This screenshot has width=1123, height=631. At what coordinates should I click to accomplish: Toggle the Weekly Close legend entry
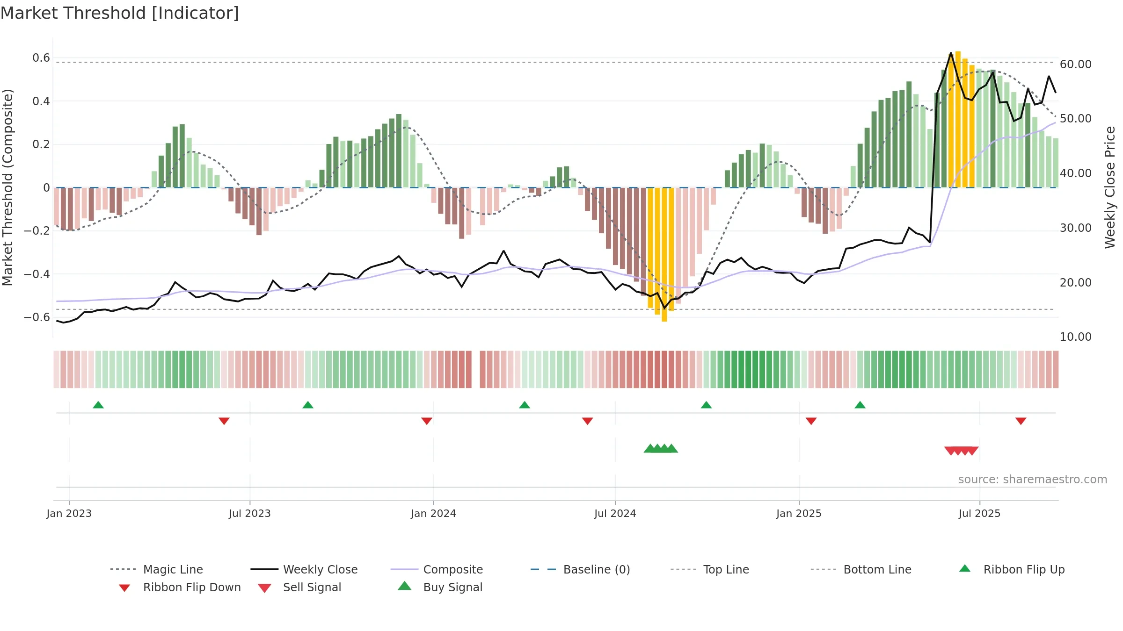[304, 569]
